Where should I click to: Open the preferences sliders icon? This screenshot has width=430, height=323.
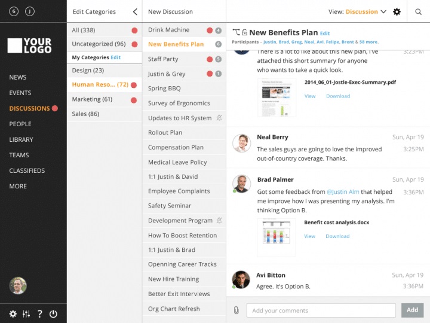[26, 313]
